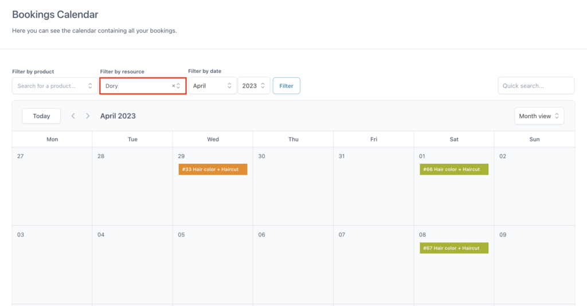The image size is (587, 306).
Task: Go to previous month with left chevron
Action: (x=73, y=116)
